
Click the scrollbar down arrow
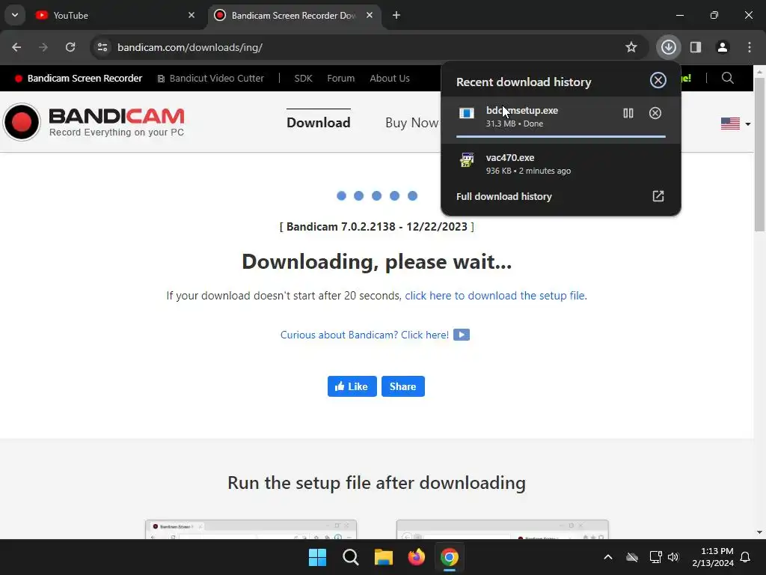[x=760, y=532]
